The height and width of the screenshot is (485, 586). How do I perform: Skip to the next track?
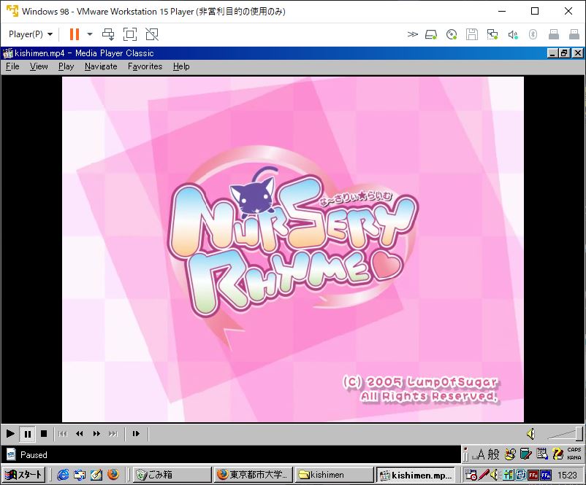[113, 433]
